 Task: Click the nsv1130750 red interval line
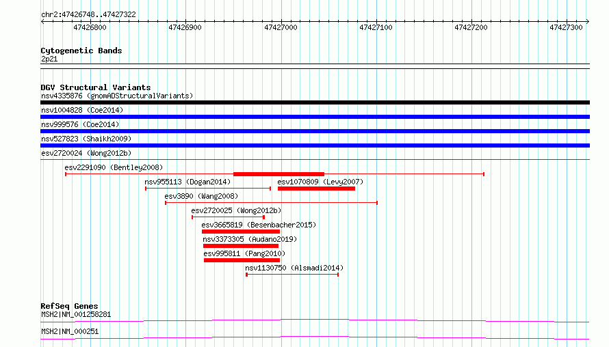point(292,275)
